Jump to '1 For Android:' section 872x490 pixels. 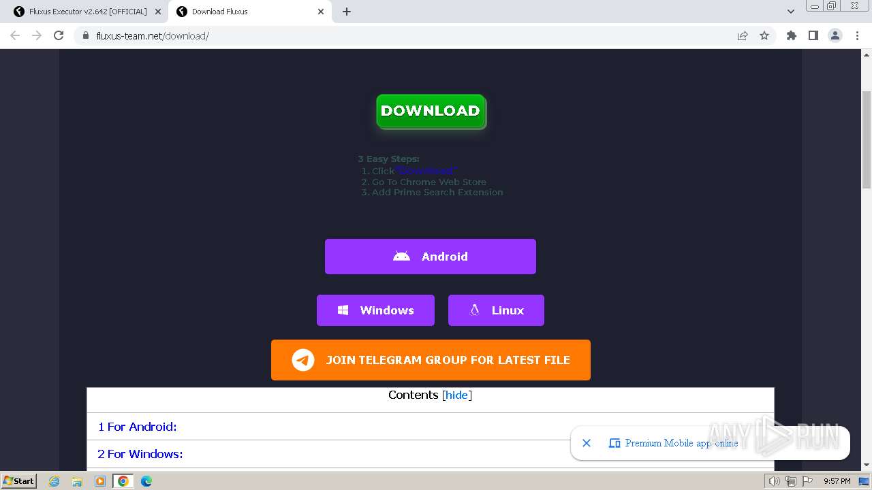click(x=137, y=427)
